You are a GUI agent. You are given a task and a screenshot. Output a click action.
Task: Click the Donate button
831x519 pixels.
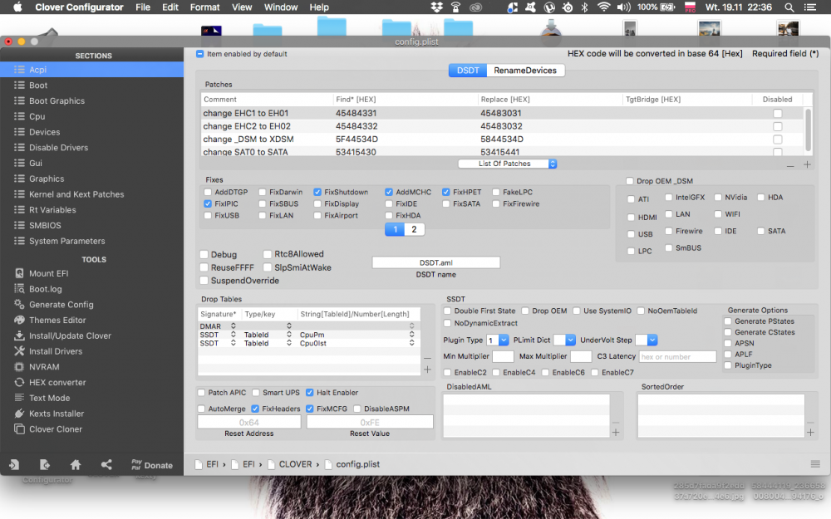pyautogui.click(x=152, y=465)
